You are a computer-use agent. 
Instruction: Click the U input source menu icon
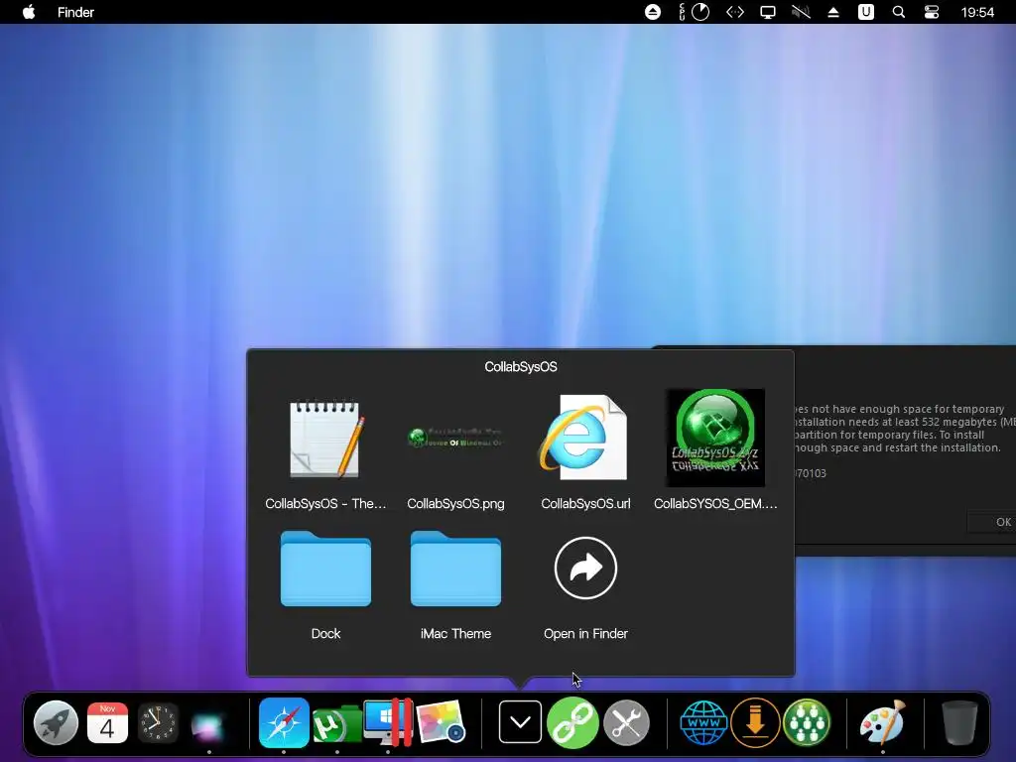pyautogui.click(x=865, y=12)
